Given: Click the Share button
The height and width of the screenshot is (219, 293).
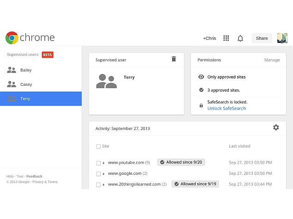Looking at the screenshot, I should coord(262,38).
